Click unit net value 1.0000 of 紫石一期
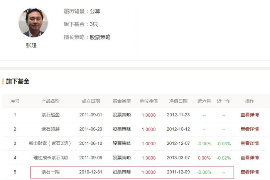270x180 pixels. pos(148,172)
